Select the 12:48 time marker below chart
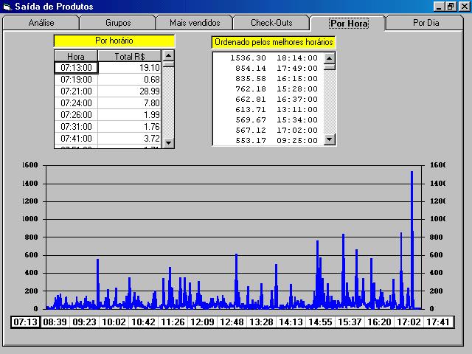This screenshot has width=472, height=354. 231,322
